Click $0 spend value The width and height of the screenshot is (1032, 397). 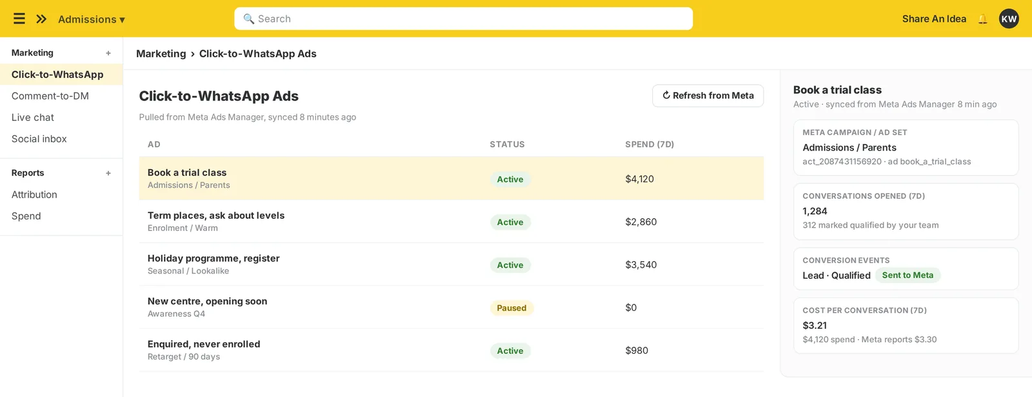pyautogui.click(x=631, y=308)
